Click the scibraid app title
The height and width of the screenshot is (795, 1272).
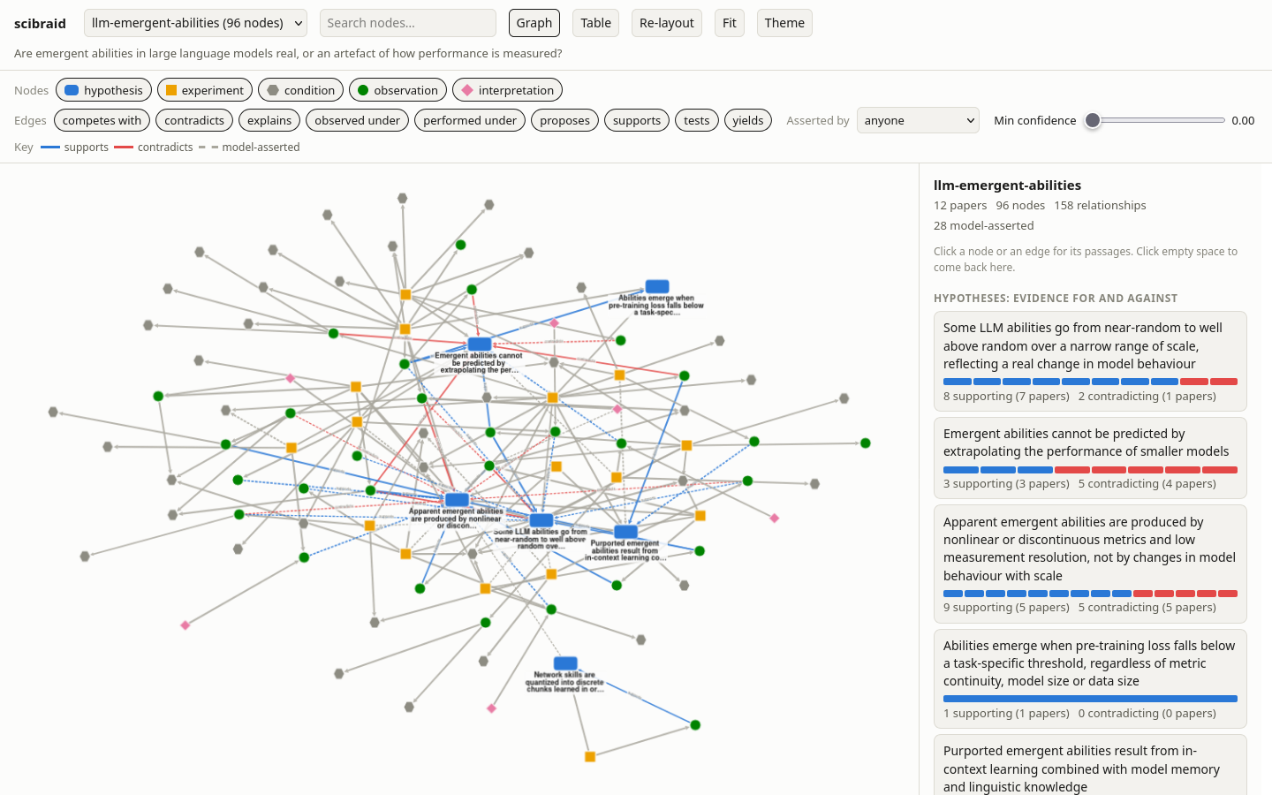(x=40, y=24)
